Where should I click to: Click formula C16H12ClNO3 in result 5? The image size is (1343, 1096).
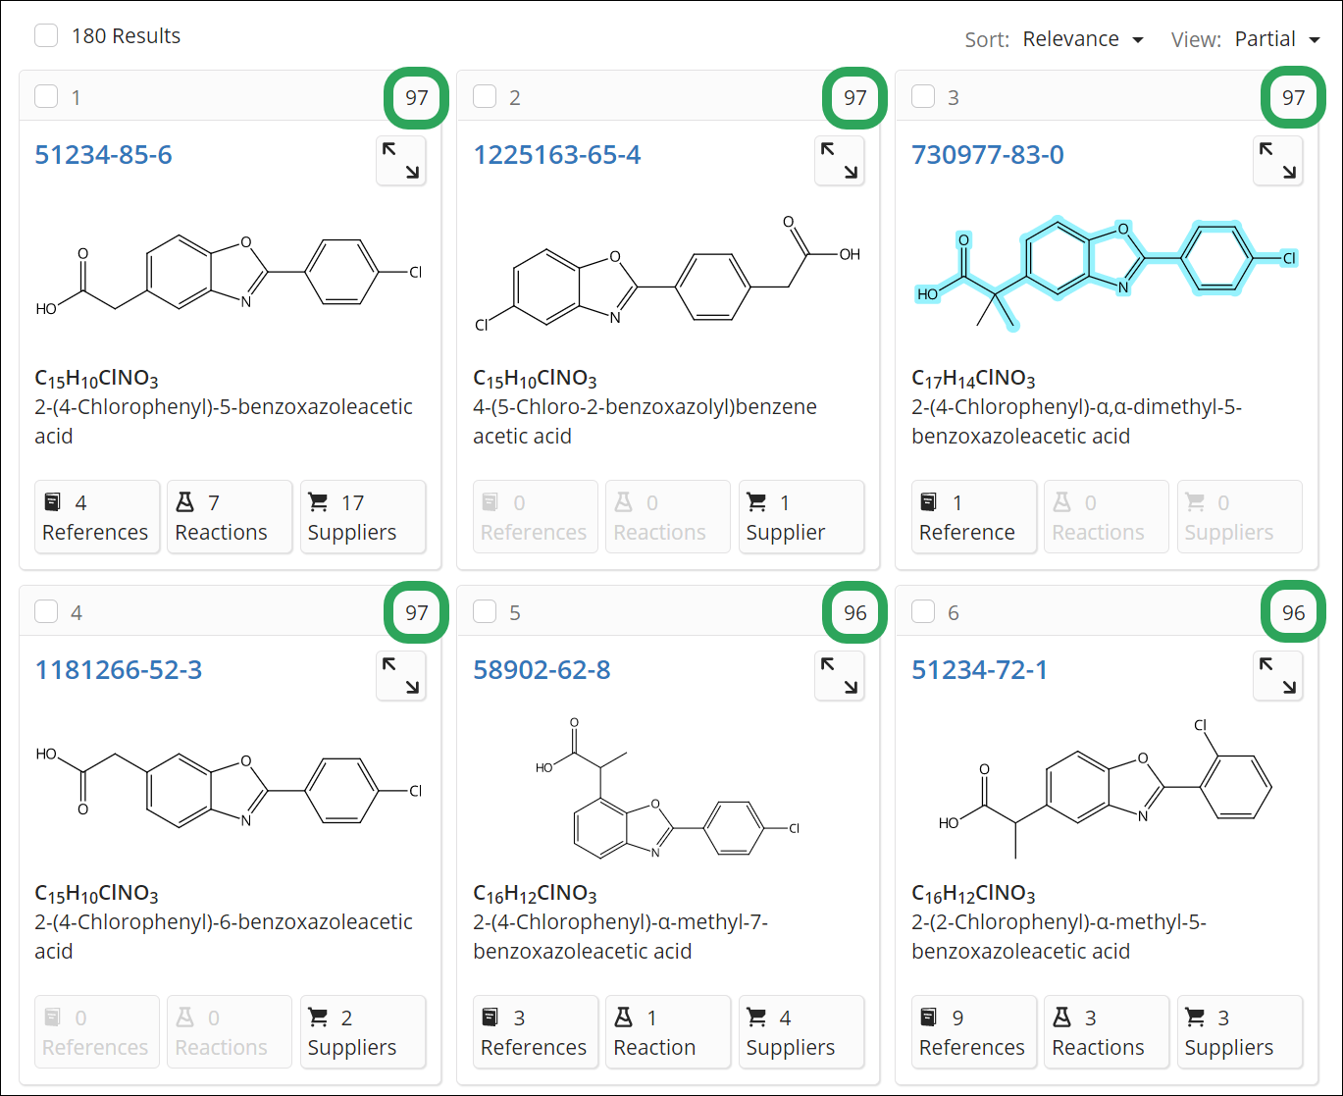pos(535,894)
